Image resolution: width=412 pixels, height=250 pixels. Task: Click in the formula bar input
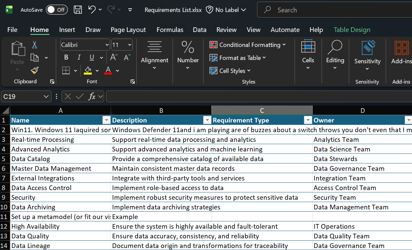pyautogui.click(x=259, y=97)
